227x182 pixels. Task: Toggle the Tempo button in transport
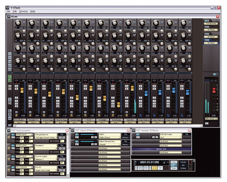point(173,165)
